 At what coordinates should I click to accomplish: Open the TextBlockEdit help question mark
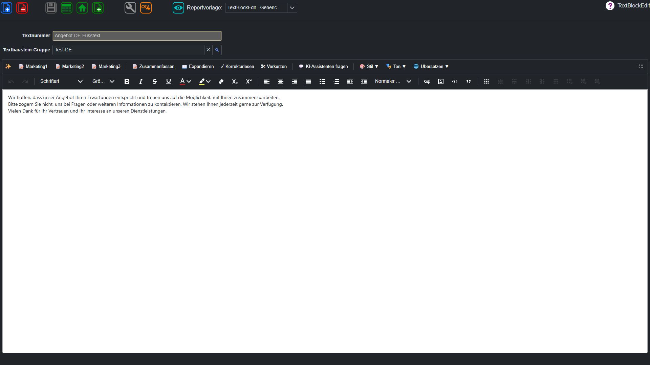point(610,6)
